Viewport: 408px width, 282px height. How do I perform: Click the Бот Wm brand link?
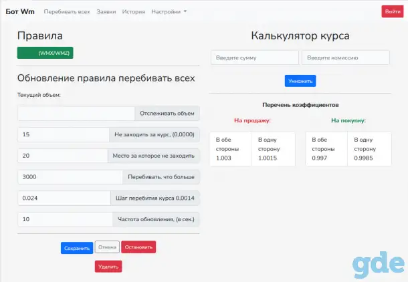point(20,11)
